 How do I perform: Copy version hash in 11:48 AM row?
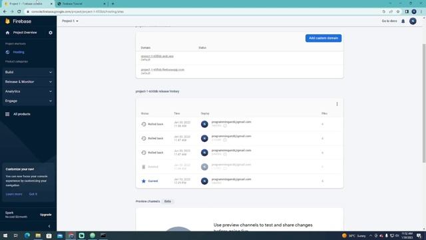click(225, 126)
